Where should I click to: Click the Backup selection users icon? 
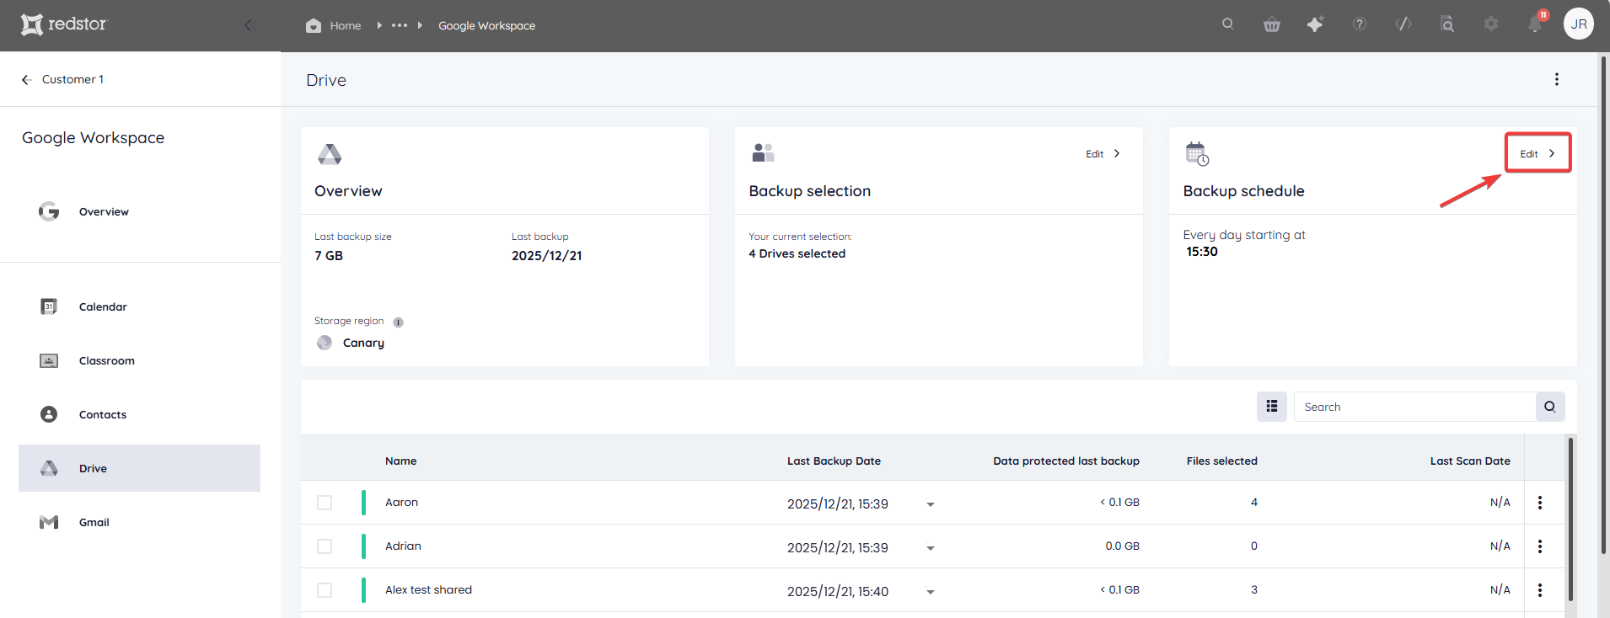click(763, 152)
